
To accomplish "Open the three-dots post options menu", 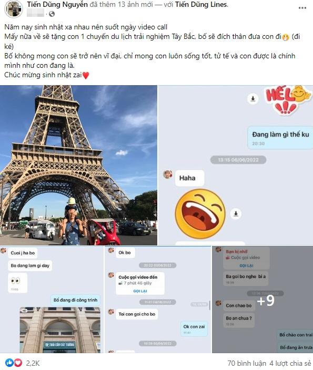I will pyautogui.click(x=302, y=8).
